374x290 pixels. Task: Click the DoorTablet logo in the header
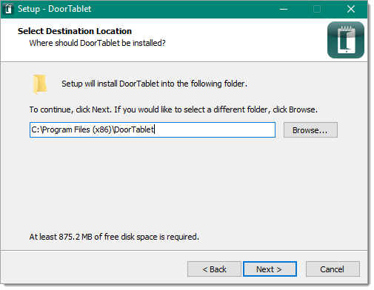[x=346, y=40]
